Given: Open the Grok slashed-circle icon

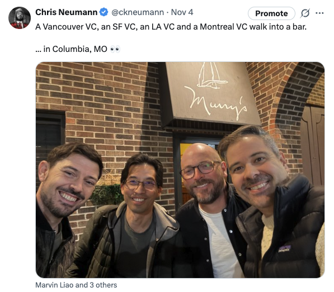Looking at the screenshot, I should coord(305,13).
